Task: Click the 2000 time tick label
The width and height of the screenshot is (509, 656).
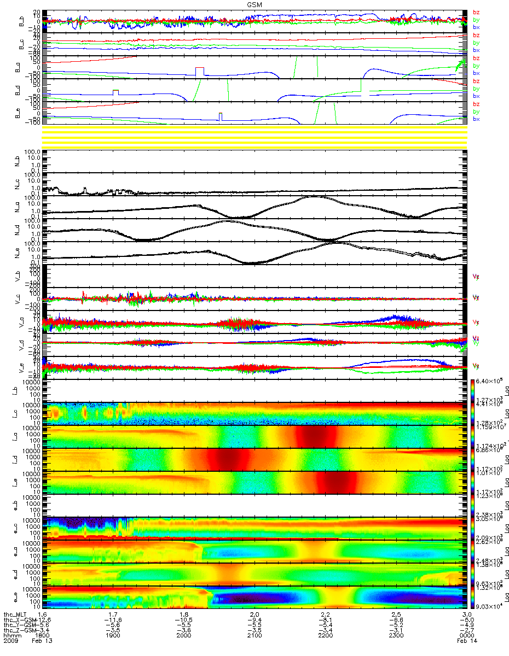Action: coord(184,636)
